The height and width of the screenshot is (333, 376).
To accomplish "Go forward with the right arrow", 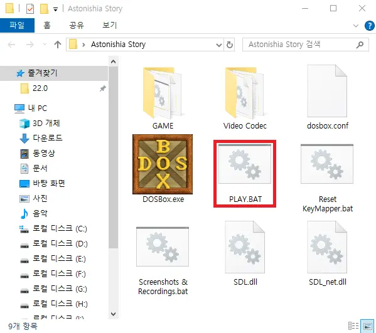I will (x=30, y=45).
